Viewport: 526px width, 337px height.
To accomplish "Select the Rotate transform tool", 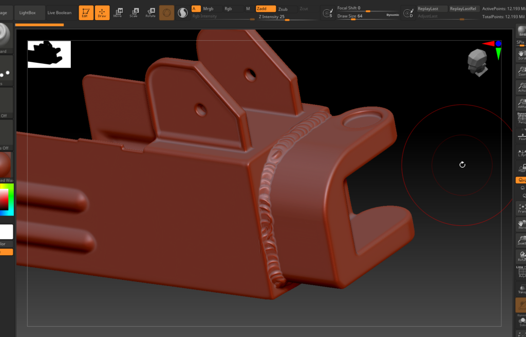I will [x=150, y=13].
